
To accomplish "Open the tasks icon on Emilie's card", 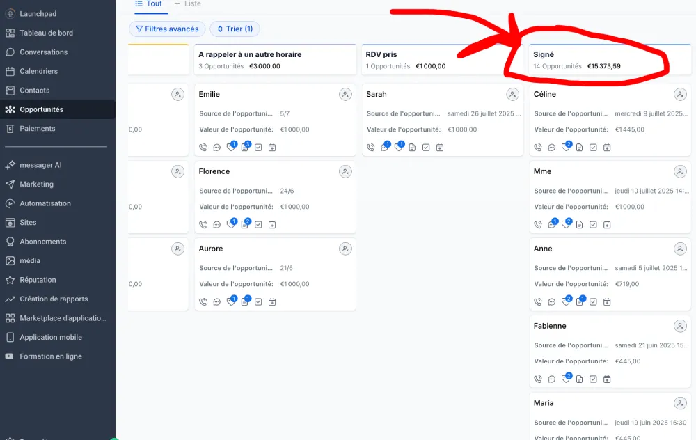I will pos(258,148).
